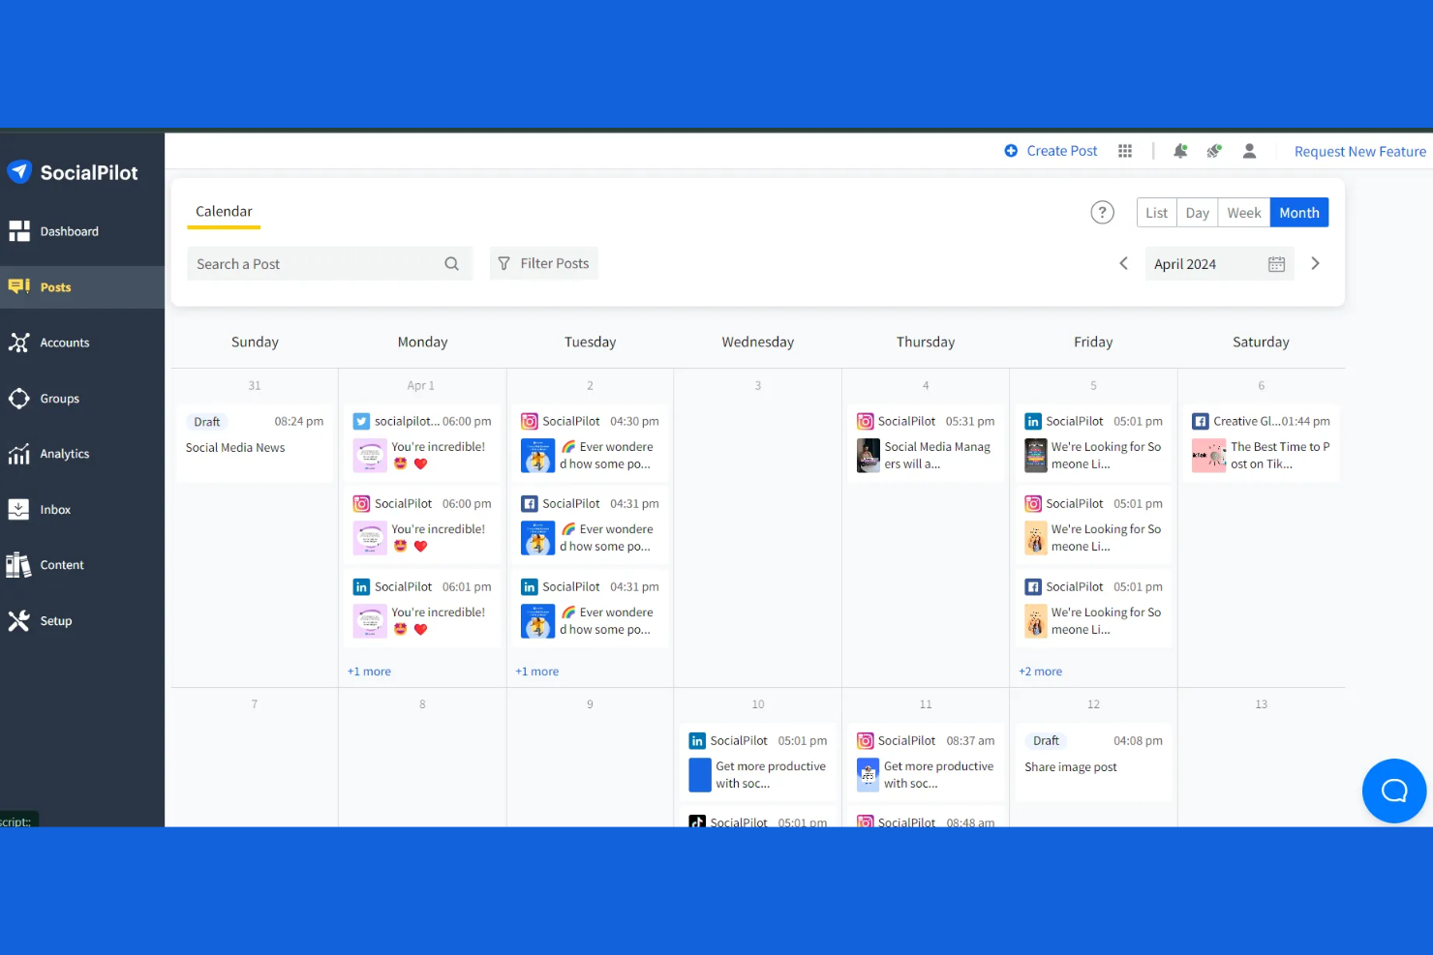Switch to the List view tab
1433x955 pixels.
(1156, 212)
